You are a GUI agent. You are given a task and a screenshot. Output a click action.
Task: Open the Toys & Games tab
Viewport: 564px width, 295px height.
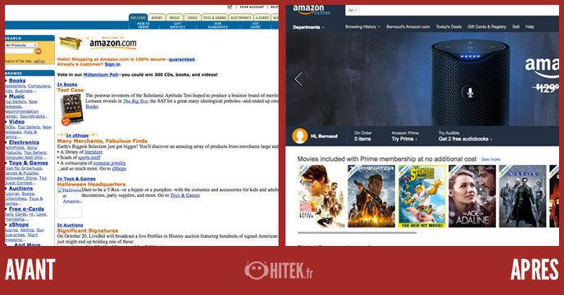(x=215, y=17)
